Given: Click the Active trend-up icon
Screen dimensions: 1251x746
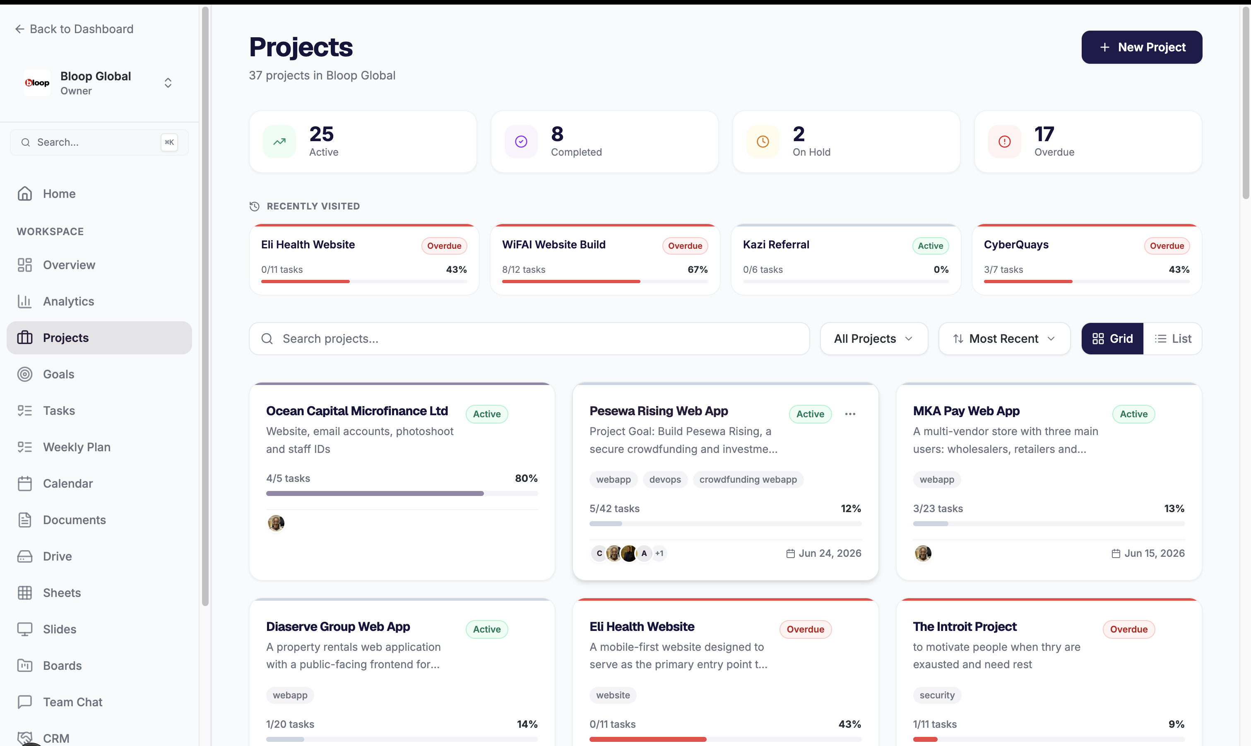Looking at the screenshot, I should [x=279, y=142].
